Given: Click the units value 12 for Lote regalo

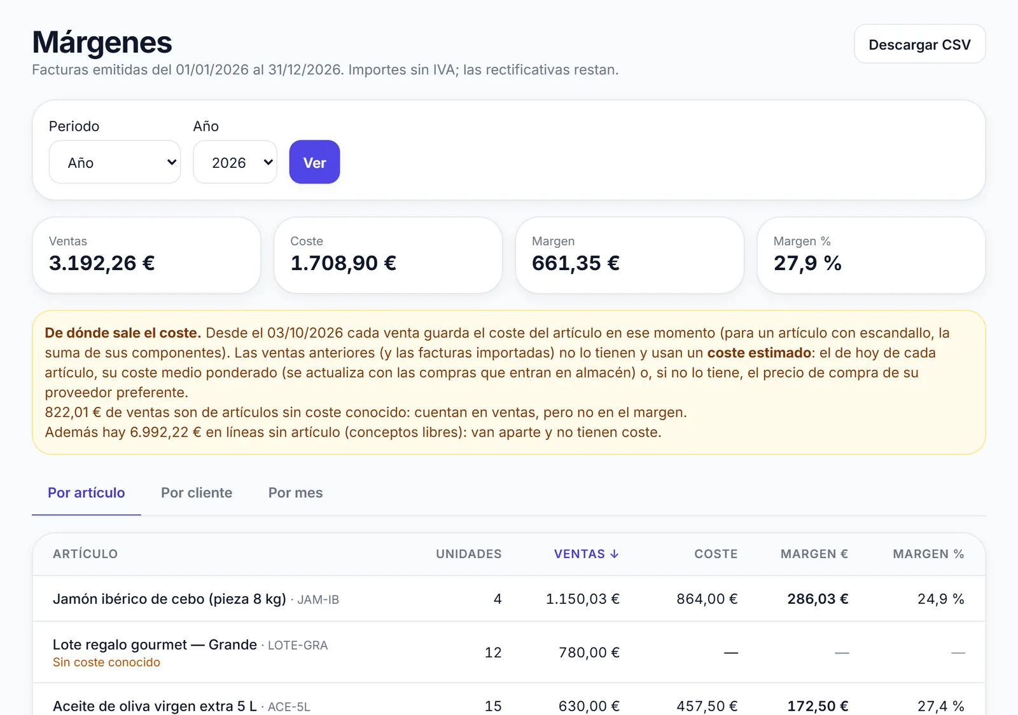Looking at the screenshot, I should click(493, 653).
